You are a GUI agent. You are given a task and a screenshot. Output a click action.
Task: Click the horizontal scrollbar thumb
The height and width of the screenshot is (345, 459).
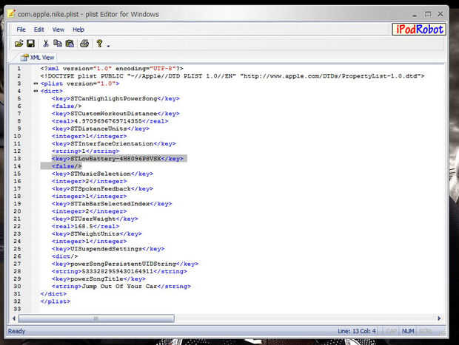[96, 318]
